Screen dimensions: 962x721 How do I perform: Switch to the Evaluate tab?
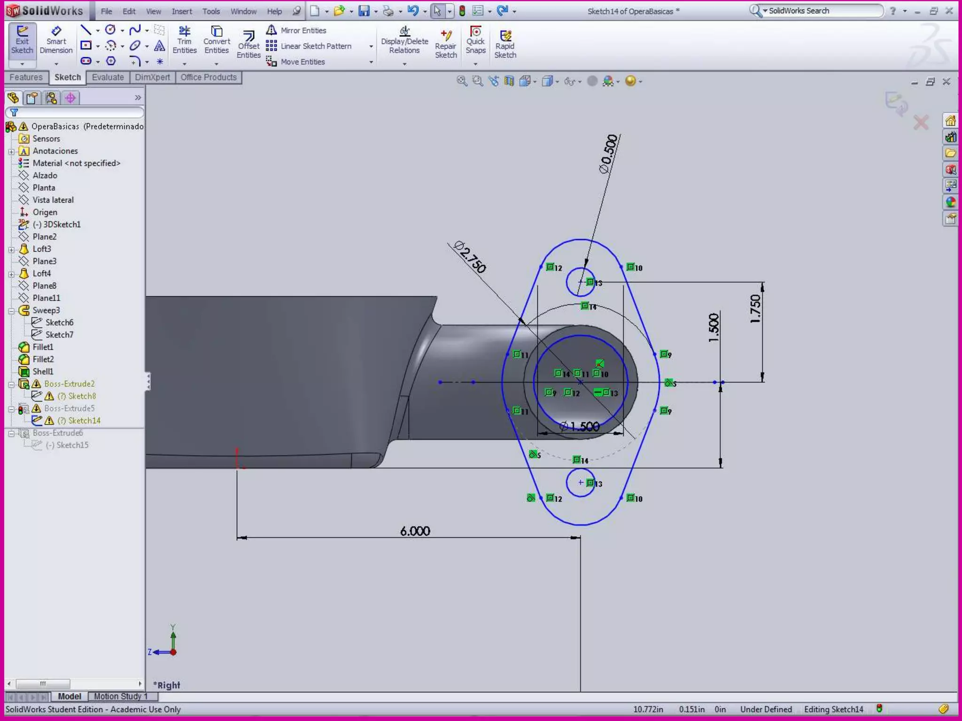click(108, 77)
